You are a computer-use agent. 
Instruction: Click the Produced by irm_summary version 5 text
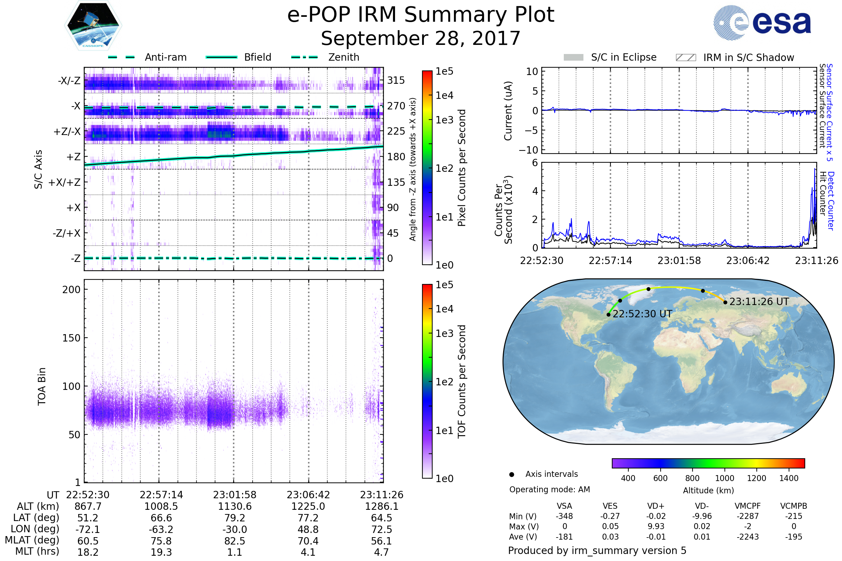597,550
